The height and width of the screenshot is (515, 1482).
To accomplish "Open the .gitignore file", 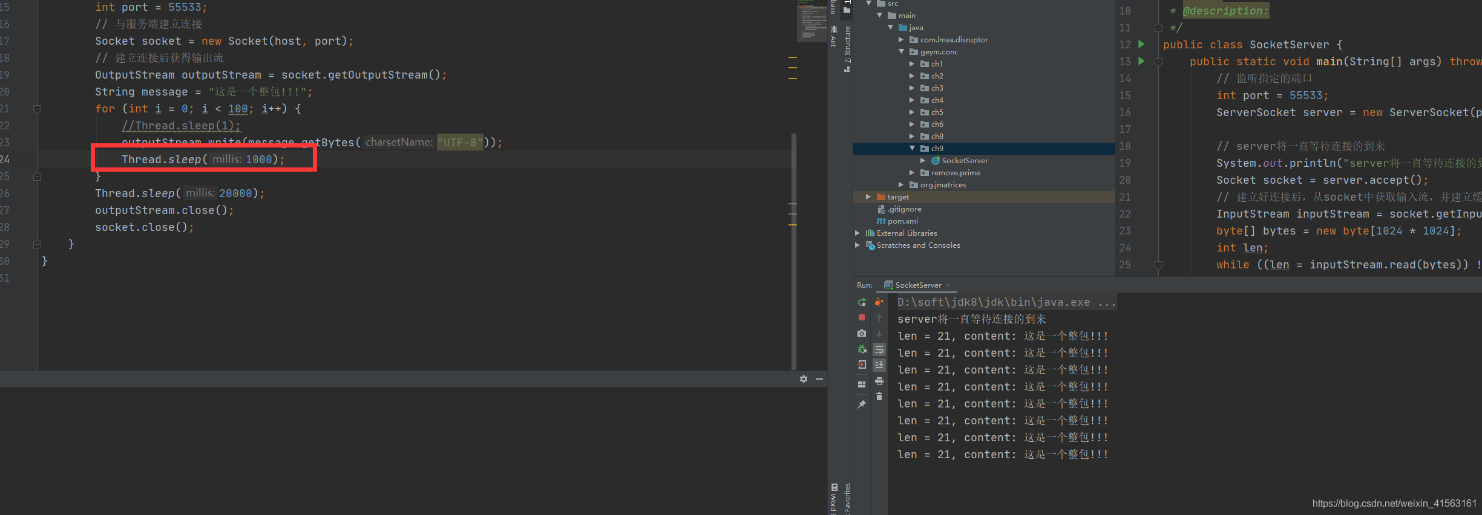I will coord(904,209).
